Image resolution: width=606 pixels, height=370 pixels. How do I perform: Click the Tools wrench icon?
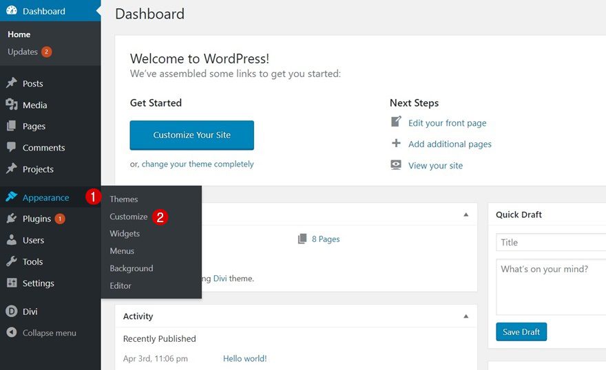[x=11, y=261]
